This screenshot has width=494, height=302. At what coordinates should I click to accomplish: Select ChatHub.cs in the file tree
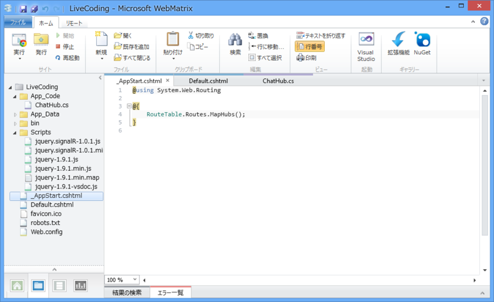(x=52, y=105)
